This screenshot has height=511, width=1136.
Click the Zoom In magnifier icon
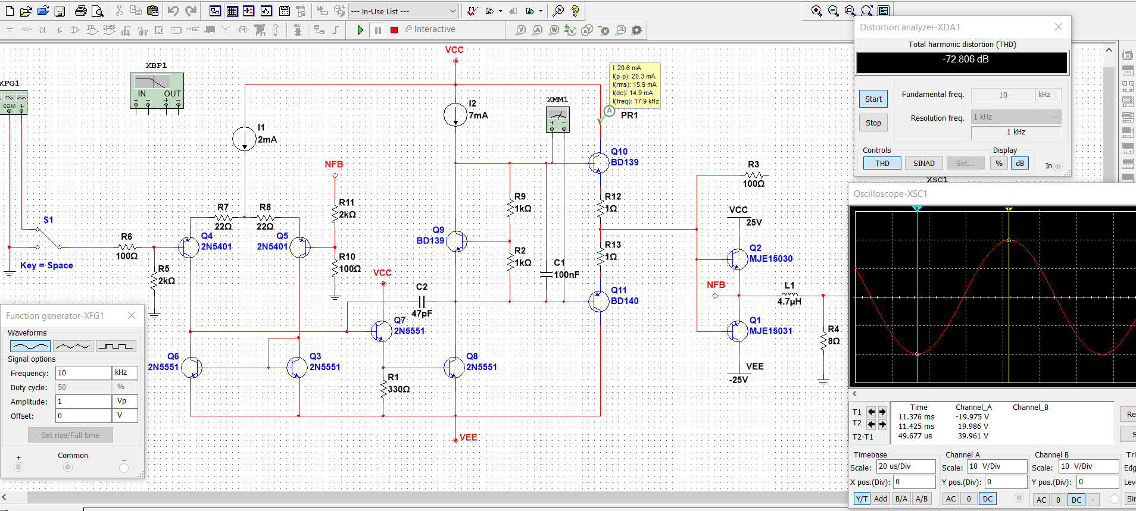(x=817, y=11)
